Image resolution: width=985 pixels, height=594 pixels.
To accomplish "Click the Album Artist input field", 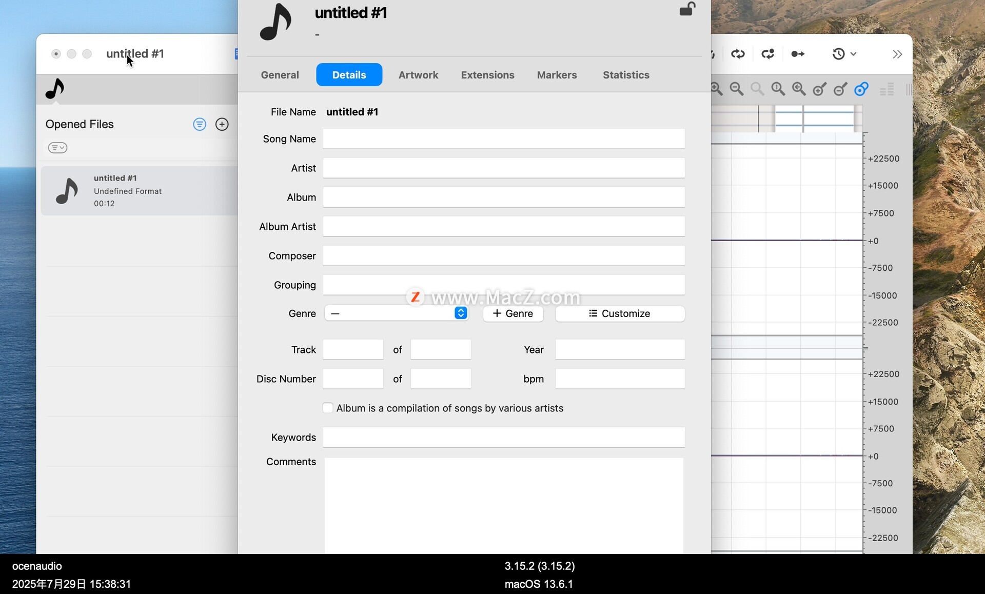I will (x=504, y=227).
